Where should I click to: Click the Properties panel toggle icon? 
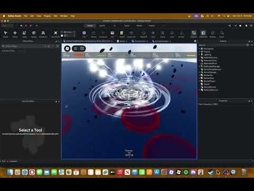pos(203,33)
